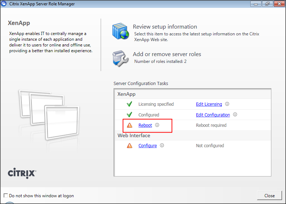
Task: Click the Role Manager title bar icon
Action: click(x=4, y=4)
